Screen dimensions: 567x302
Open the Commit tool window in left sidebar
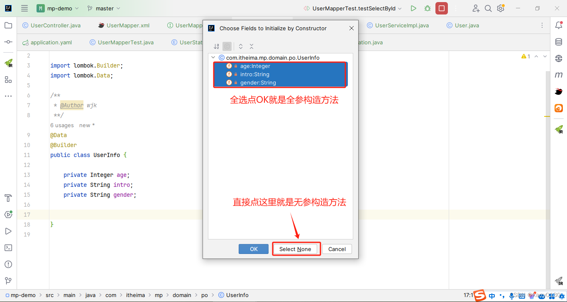[x=8, y=42]
